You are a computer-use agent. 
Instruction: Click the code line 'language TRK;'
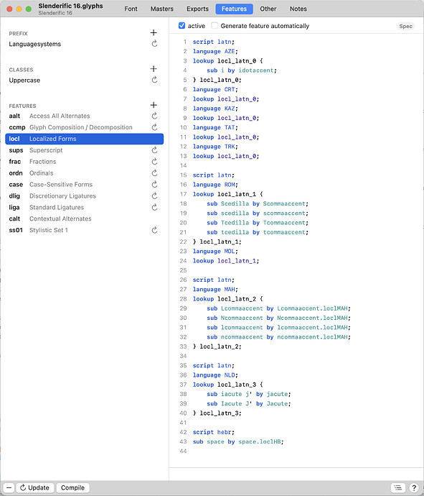(215, 147)
